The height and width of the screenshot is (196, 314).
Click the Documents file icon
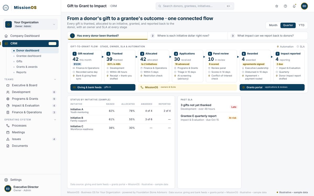(x=8, y=146)
